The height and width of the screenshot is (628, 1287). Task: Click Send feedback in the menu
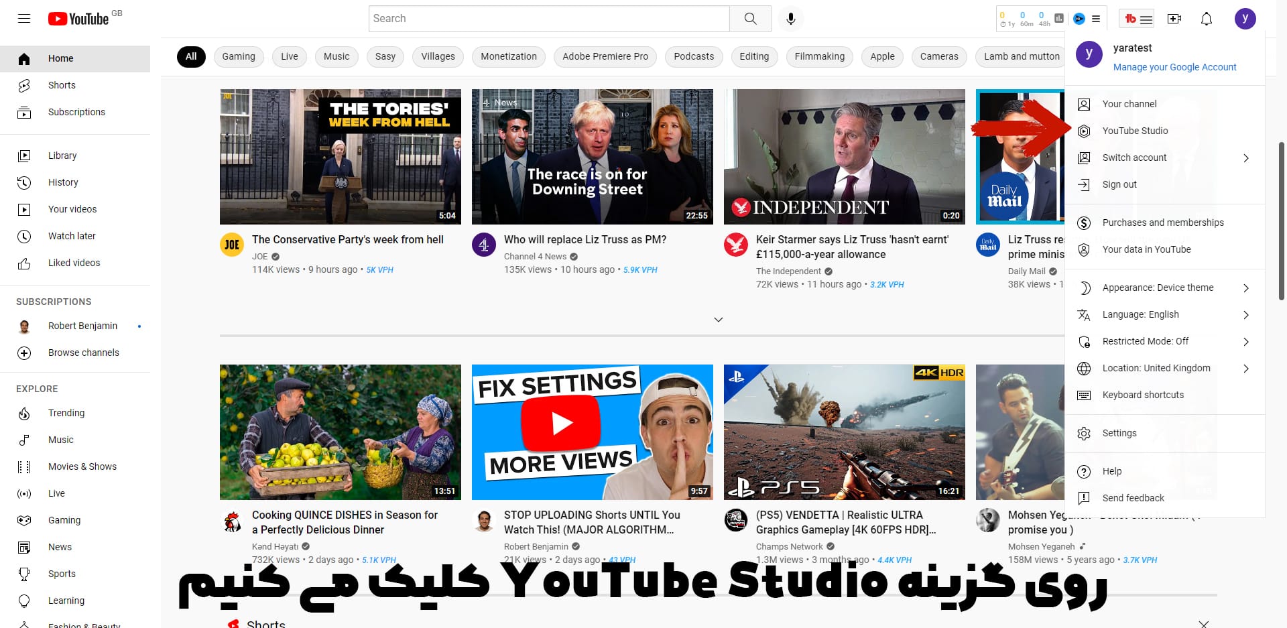point(1132,498)
